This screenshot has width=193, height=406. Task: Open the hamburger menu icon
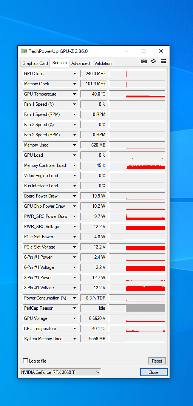(163, 61)
